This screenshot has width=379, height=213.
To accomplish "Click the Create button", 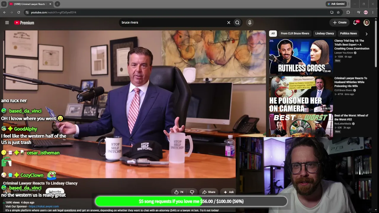I will [x=340, y=22].
